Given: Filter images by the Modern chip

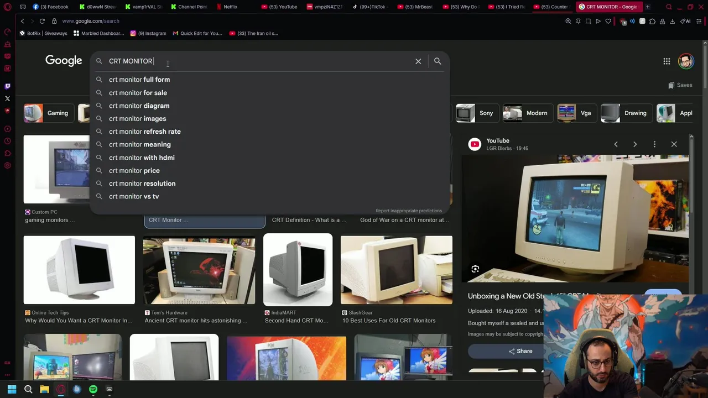Looking at the screenshot, I should coord(528,113).
